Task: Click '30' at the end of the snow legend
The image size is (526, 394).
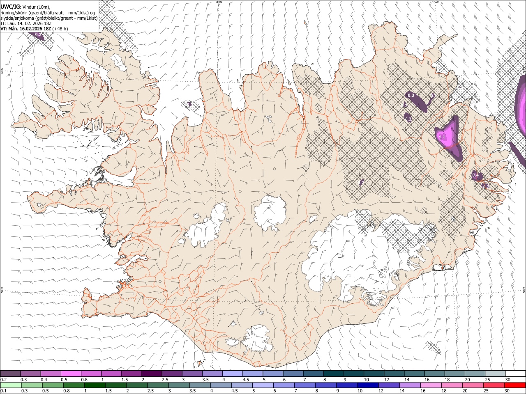Action: (x=508, y=380)
